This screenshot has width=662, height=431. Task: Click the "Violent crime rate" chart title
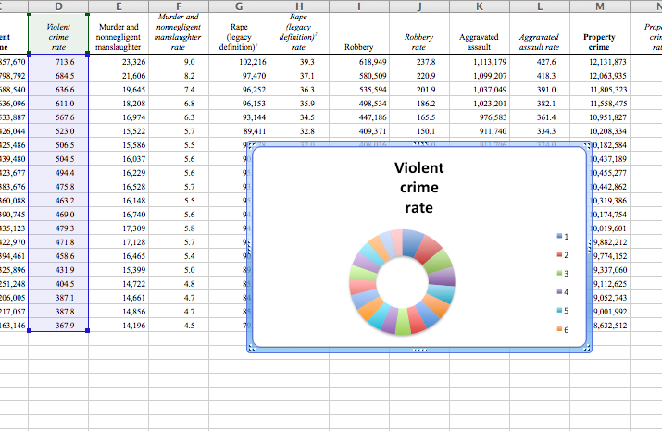click(x=418, y=188)
